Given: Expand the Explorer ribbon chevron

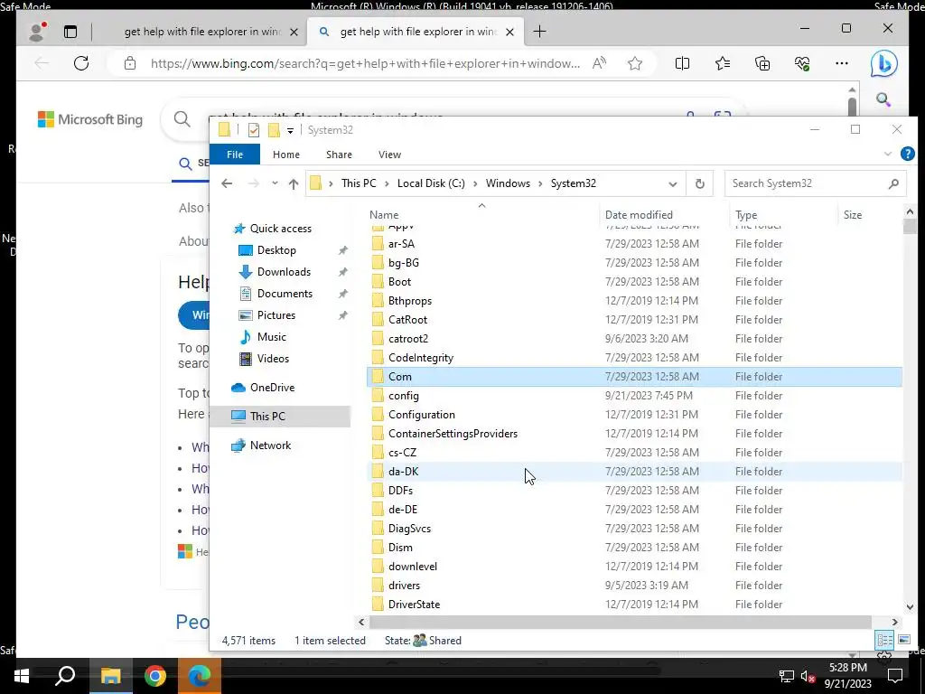Looking at the screenshot, I should (x=887, y=154).
